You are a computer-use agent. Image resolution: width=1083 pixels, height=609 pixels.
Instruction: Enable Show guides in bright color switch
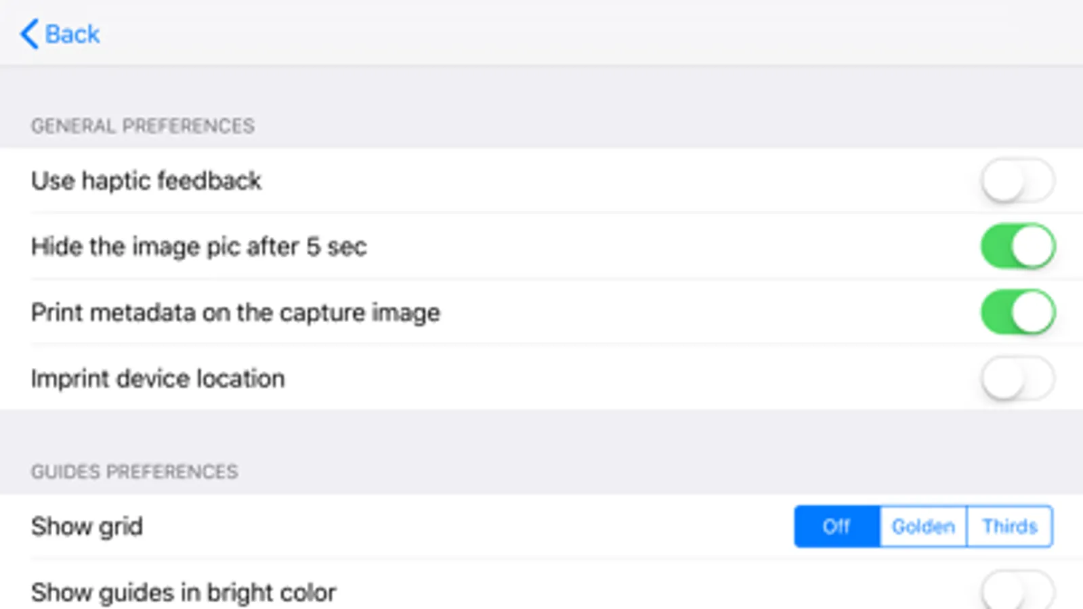(x=1017, y=592)
